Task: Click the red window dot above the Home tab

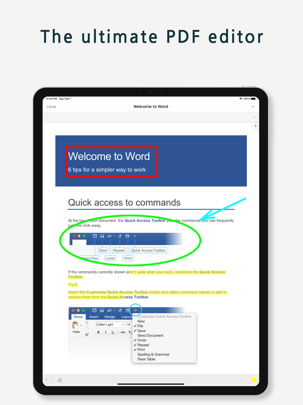Action: (x=73, y=310)
